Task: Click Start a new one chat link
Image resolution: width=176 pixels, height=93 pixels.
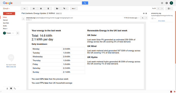Action: tap(11, 67)
